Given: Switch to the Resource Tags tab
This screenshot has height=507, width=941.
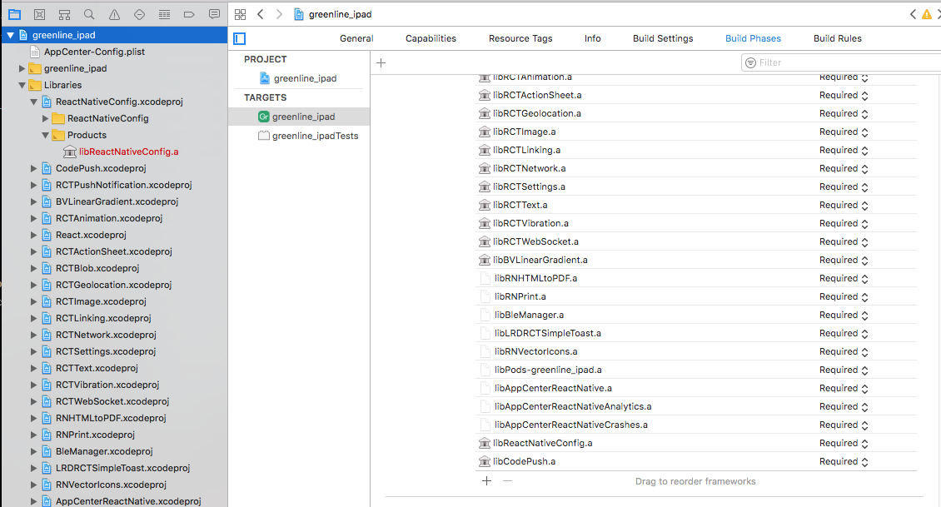Looking at the screenshot, I should (520, 38).
